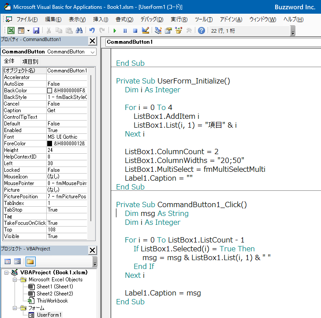Viewport: 321px width, 318px height.
Task: Click the Cut scissors icon
Action: tap(49, 31)
